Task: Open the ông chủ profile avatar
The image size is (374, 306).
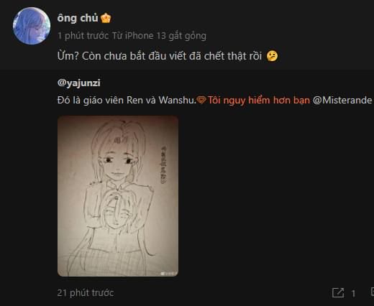Action: point(32,26)
